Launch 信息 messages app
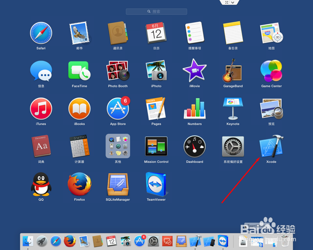The image size is (313, 250). (41, 71)
